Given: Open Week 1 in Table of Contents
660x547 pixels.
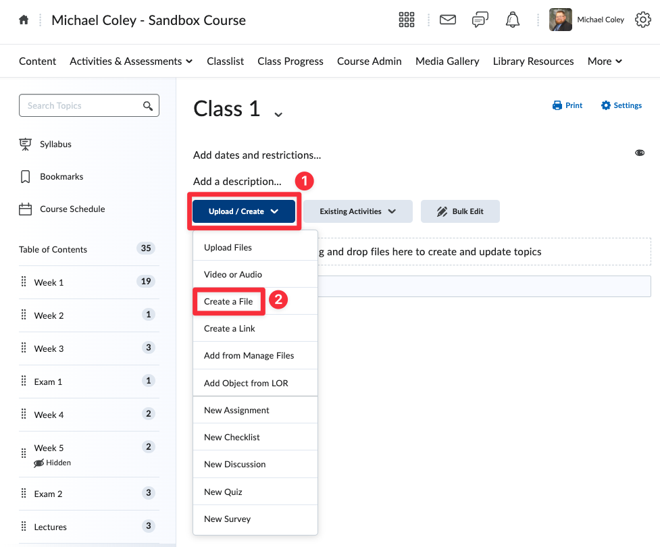Looking at the screenshot, I should (49, 282).
